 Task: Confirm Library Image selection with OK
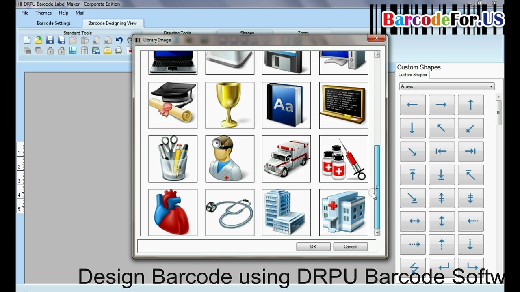313,246
